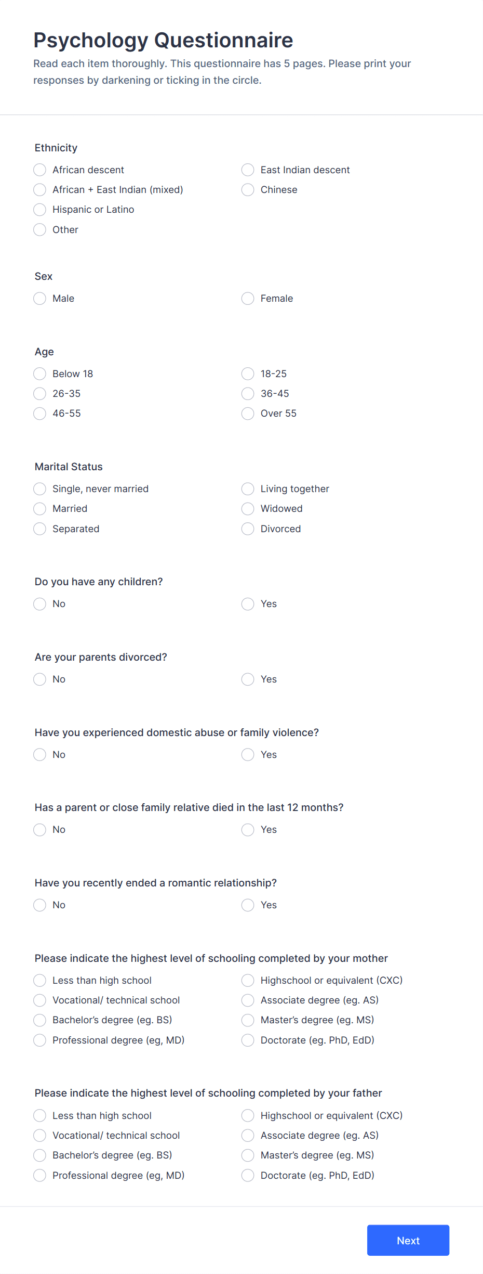Answer No to parents divorced question
Screen dimensions: 483x1274
[39, 679]
